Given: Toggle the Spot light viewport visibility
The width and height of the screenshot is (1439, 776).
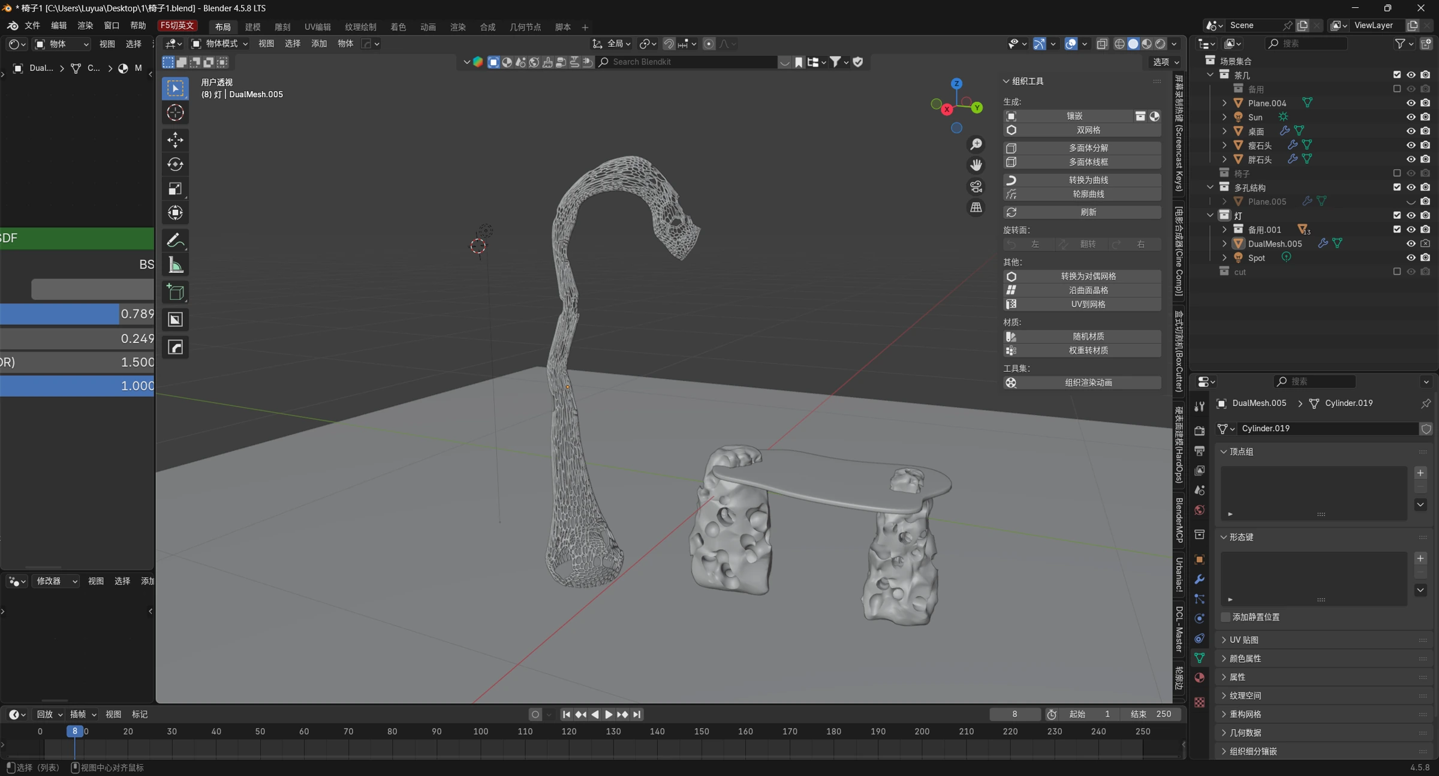Looking at the screenshot, I should (1411, 258).
